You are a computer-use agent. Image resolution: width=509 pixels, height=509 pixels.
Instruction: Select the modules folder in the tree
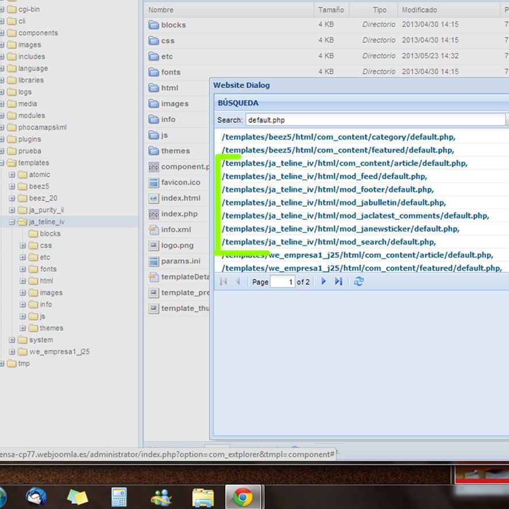click(32, 115)
